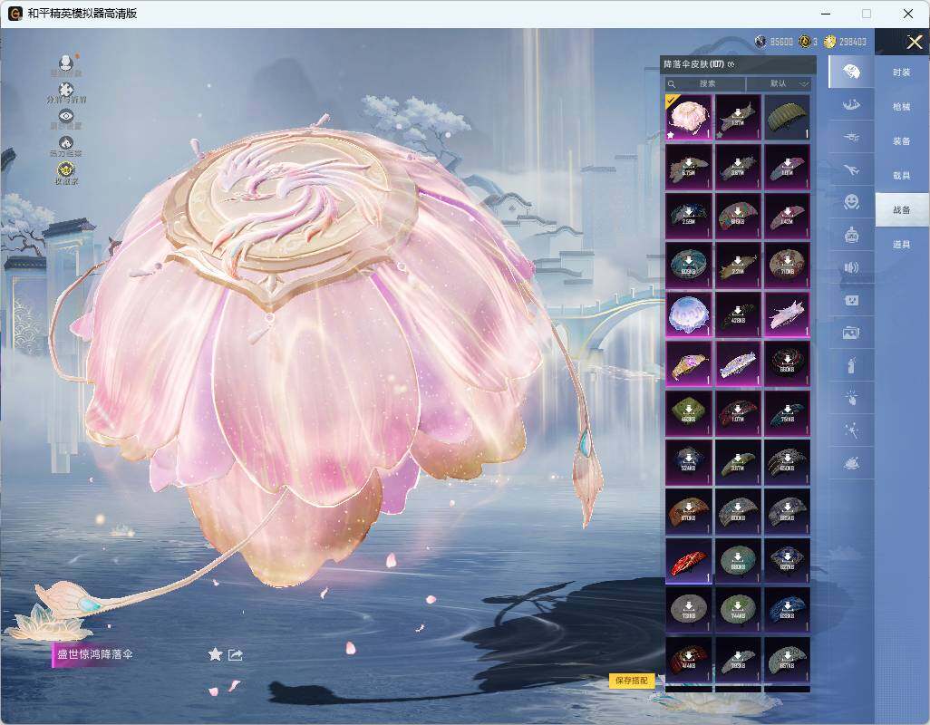Click the share arrow next to the star

pos(236,654)
